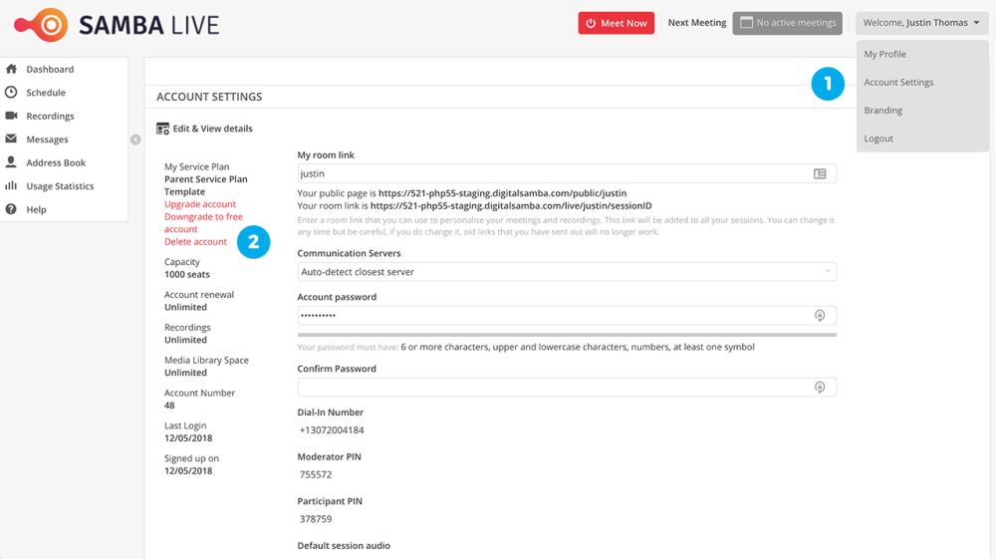Open the public page URL link
The height and width of the screenshot is (559, 996).
click(x=502, y=193)
